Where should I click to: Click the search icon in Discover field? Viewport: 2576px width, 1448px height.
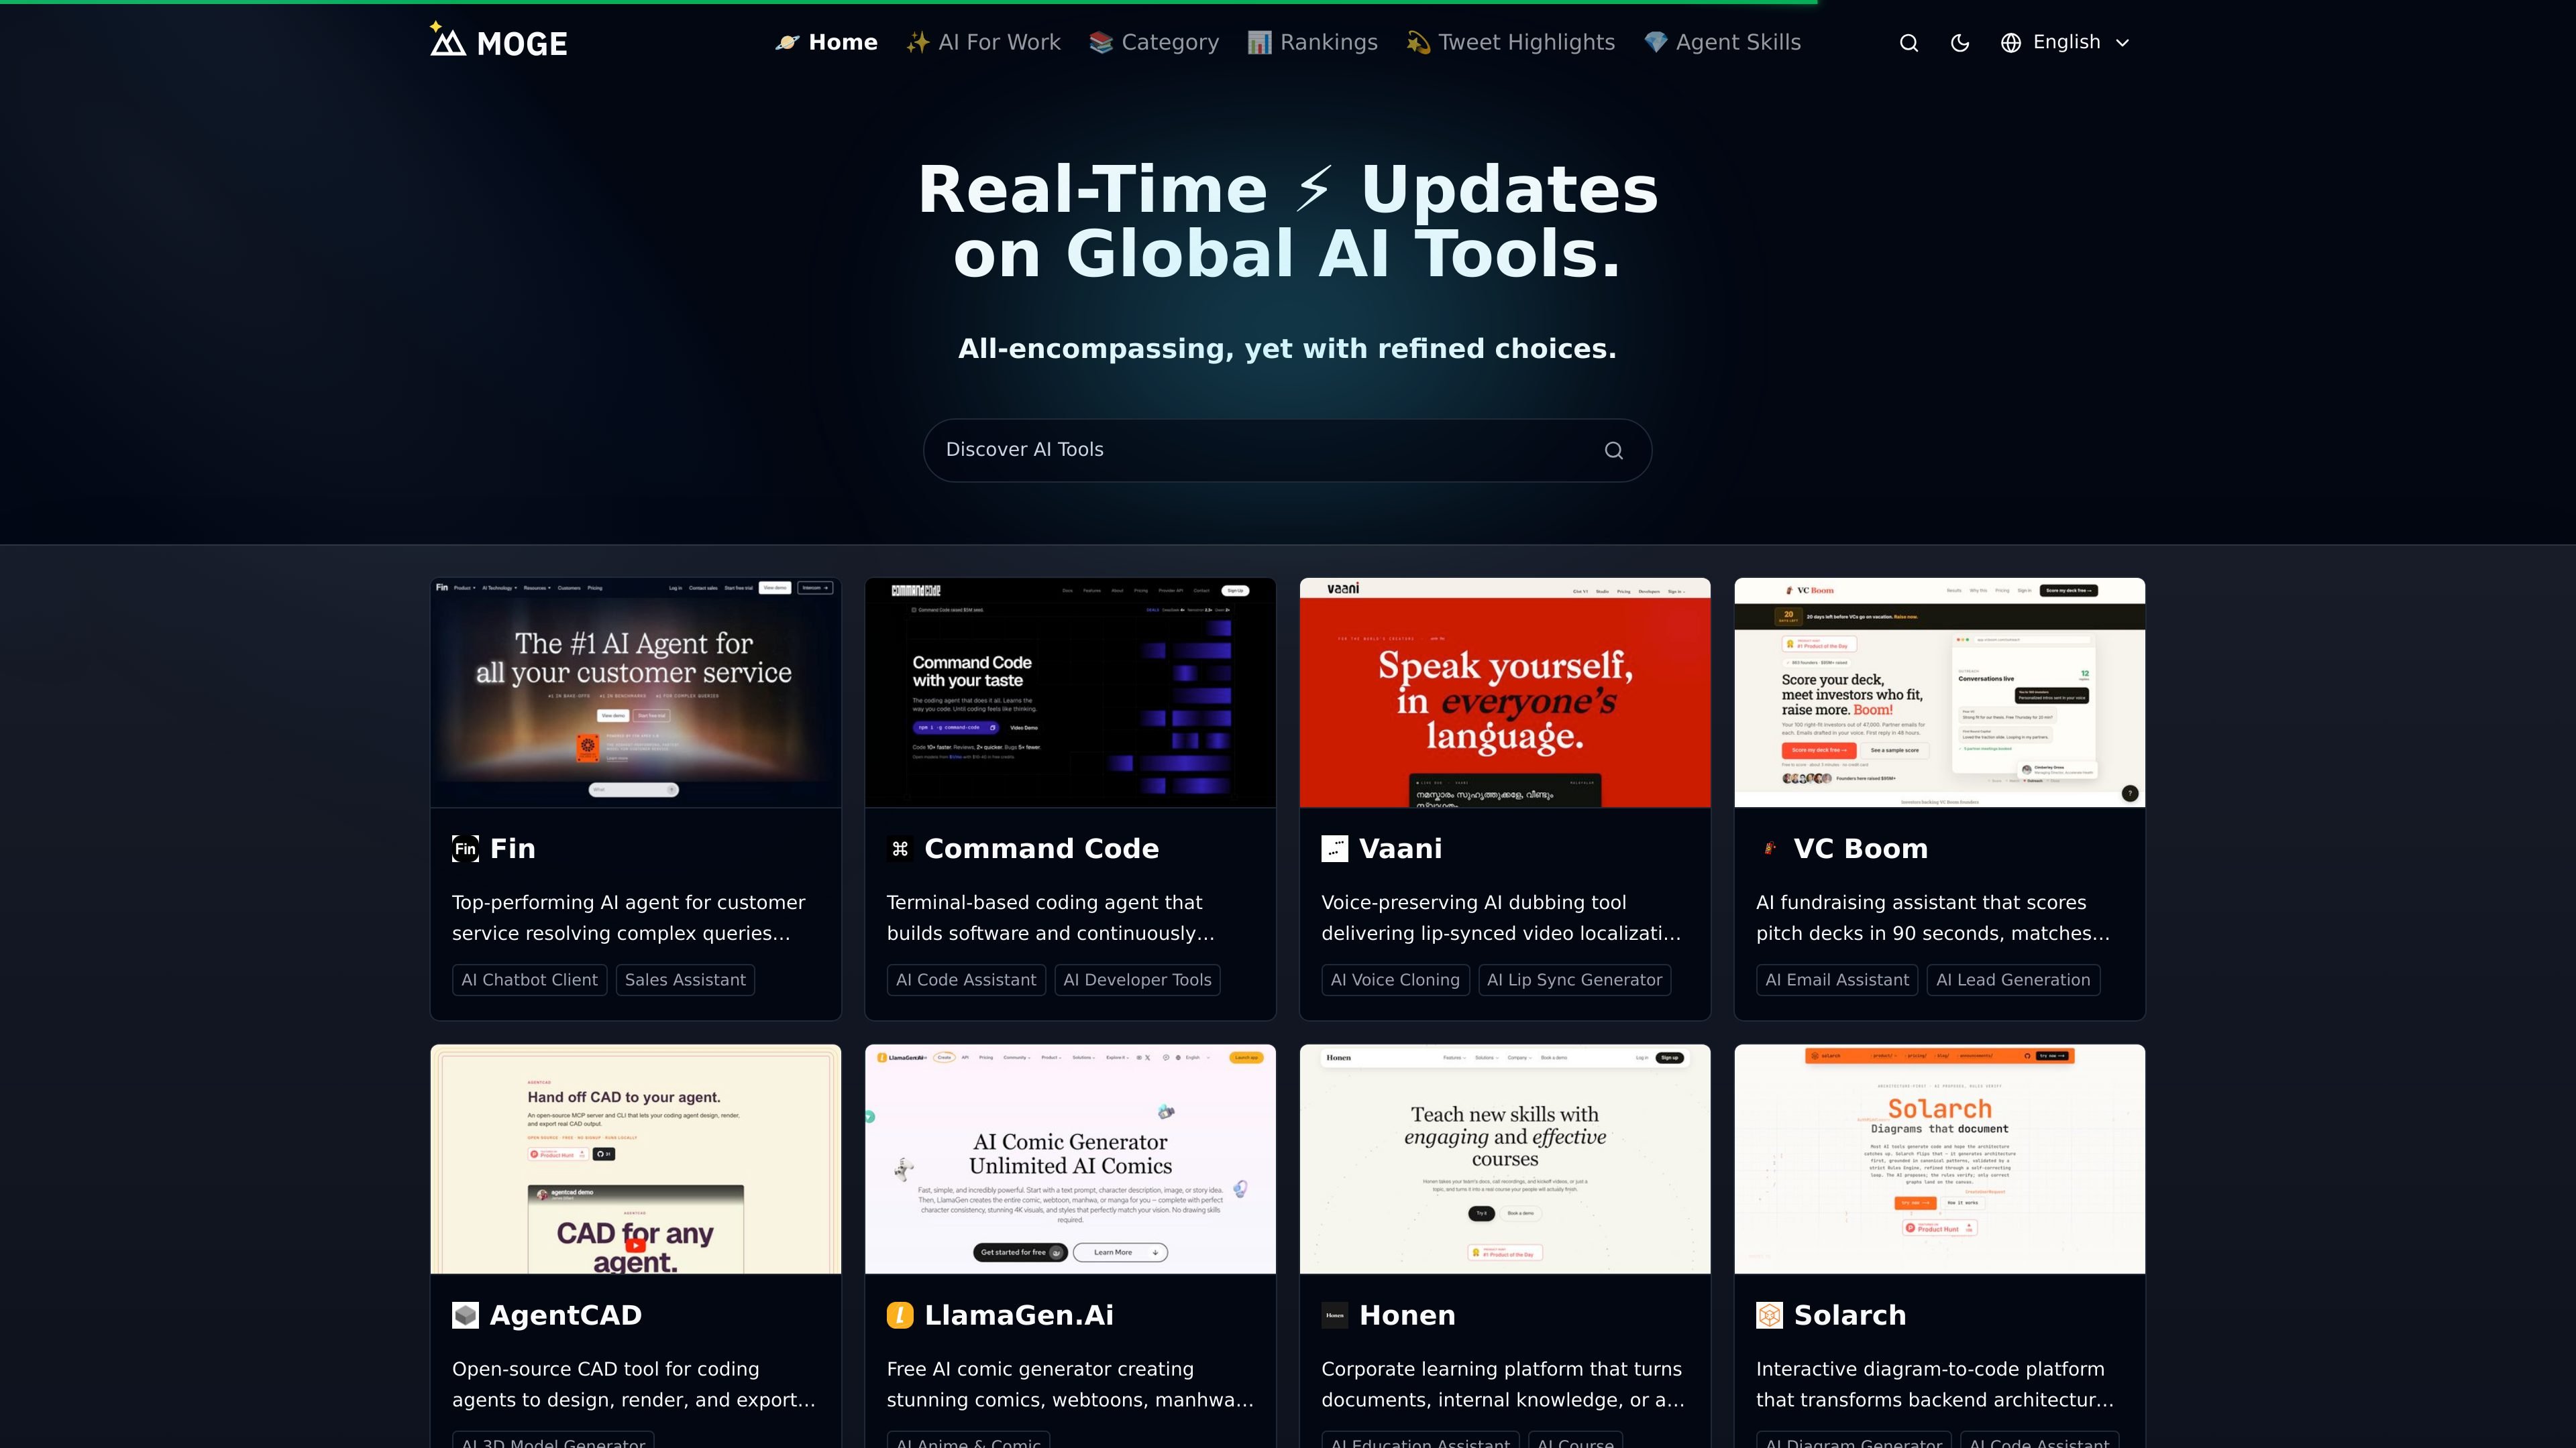(1613, 450)
